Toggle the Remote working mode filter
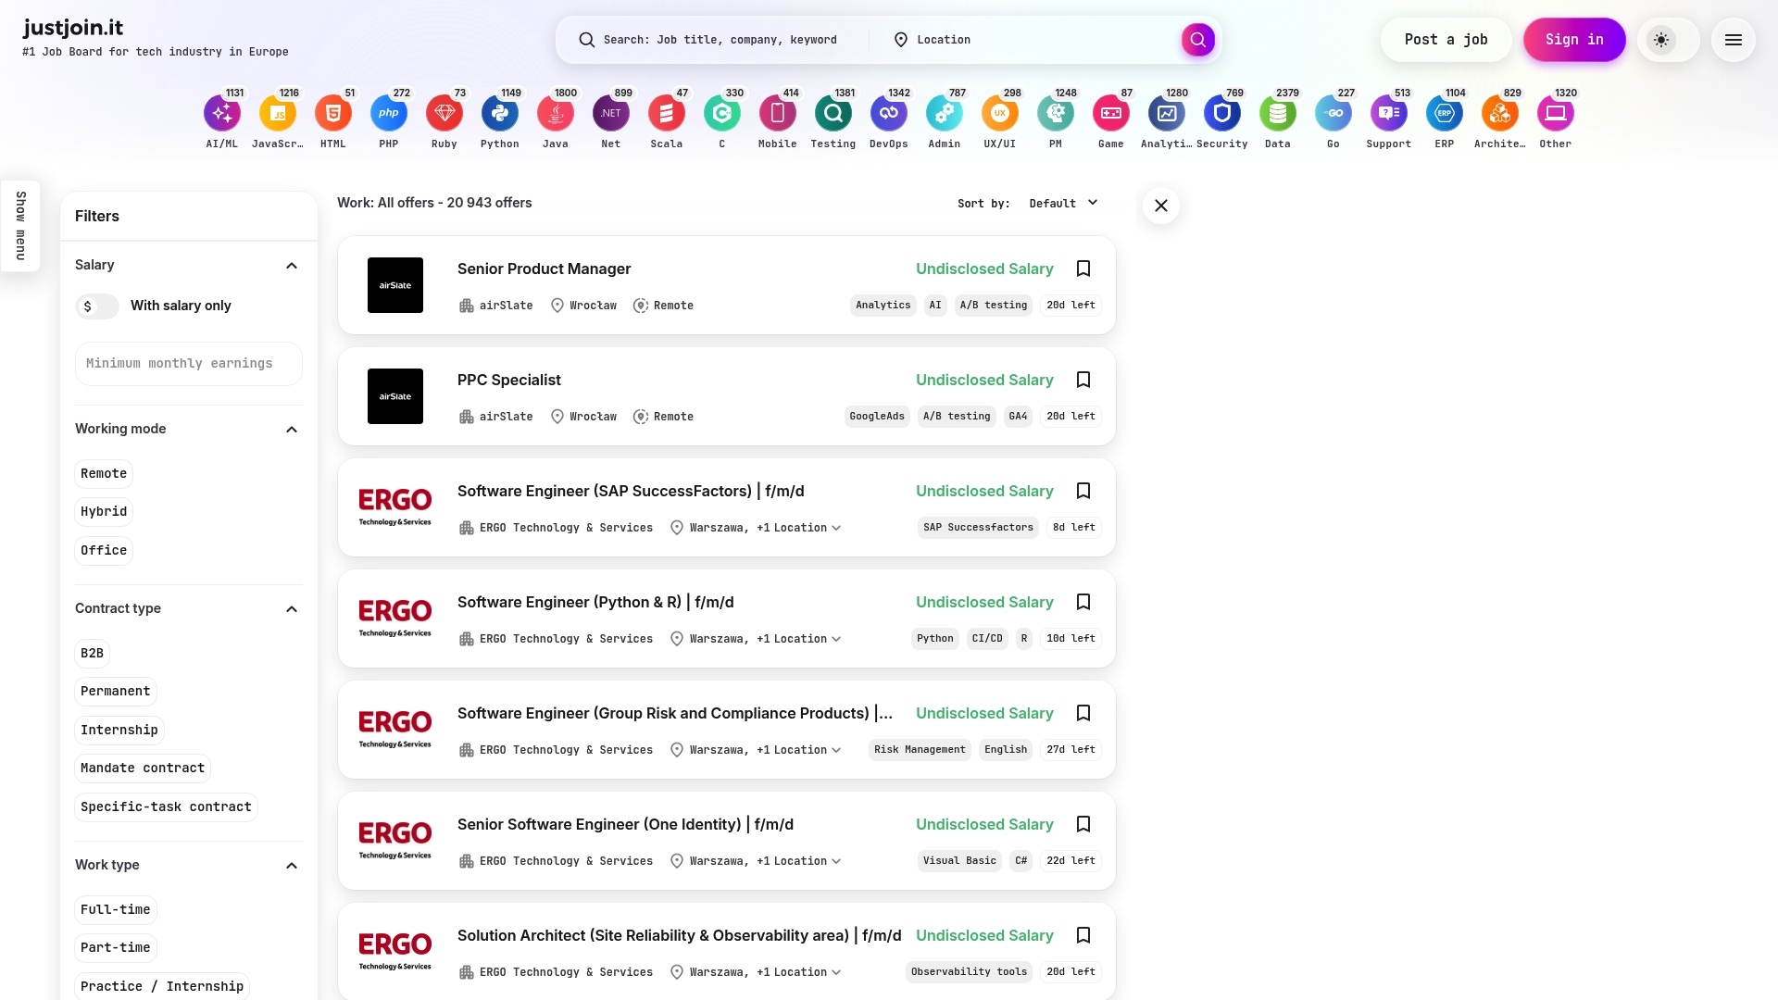The height and width of the screenshot is (1000, 1778). click(x=104, y=474)
